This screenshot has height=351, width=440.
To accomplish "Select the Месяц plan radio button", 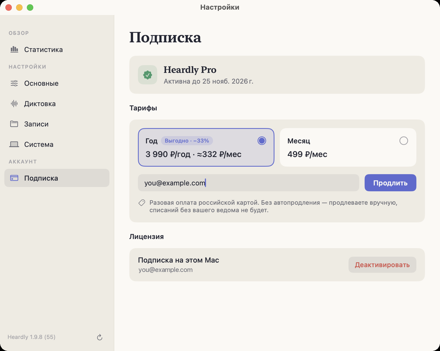I will pyautogui.click(x=404, y=141).
